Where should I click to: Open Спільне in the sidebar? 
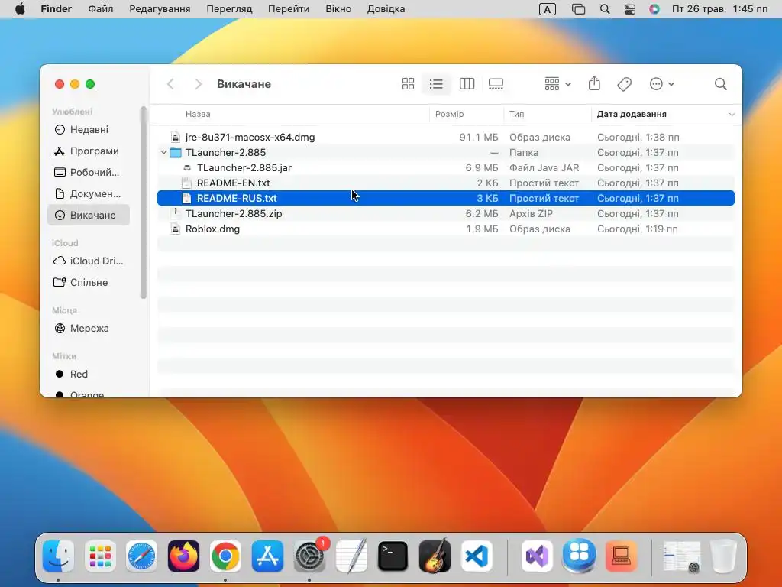pos(89,283)
